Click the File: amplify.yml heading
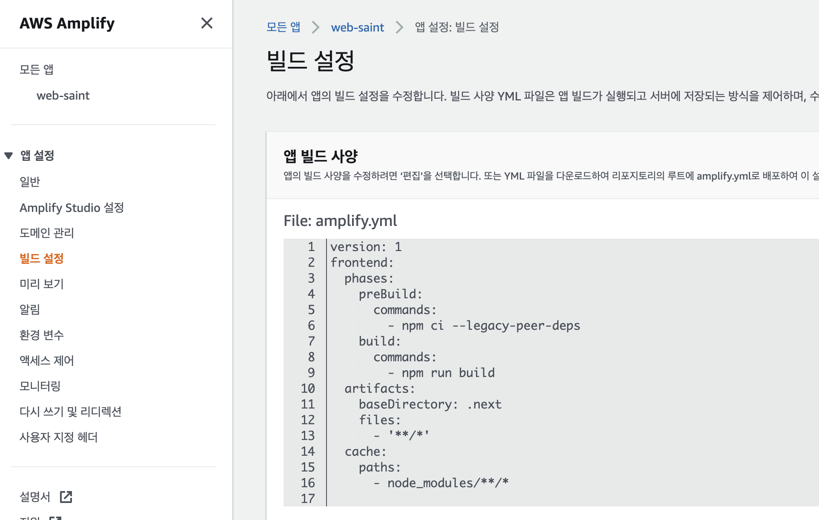 [340, 221]
